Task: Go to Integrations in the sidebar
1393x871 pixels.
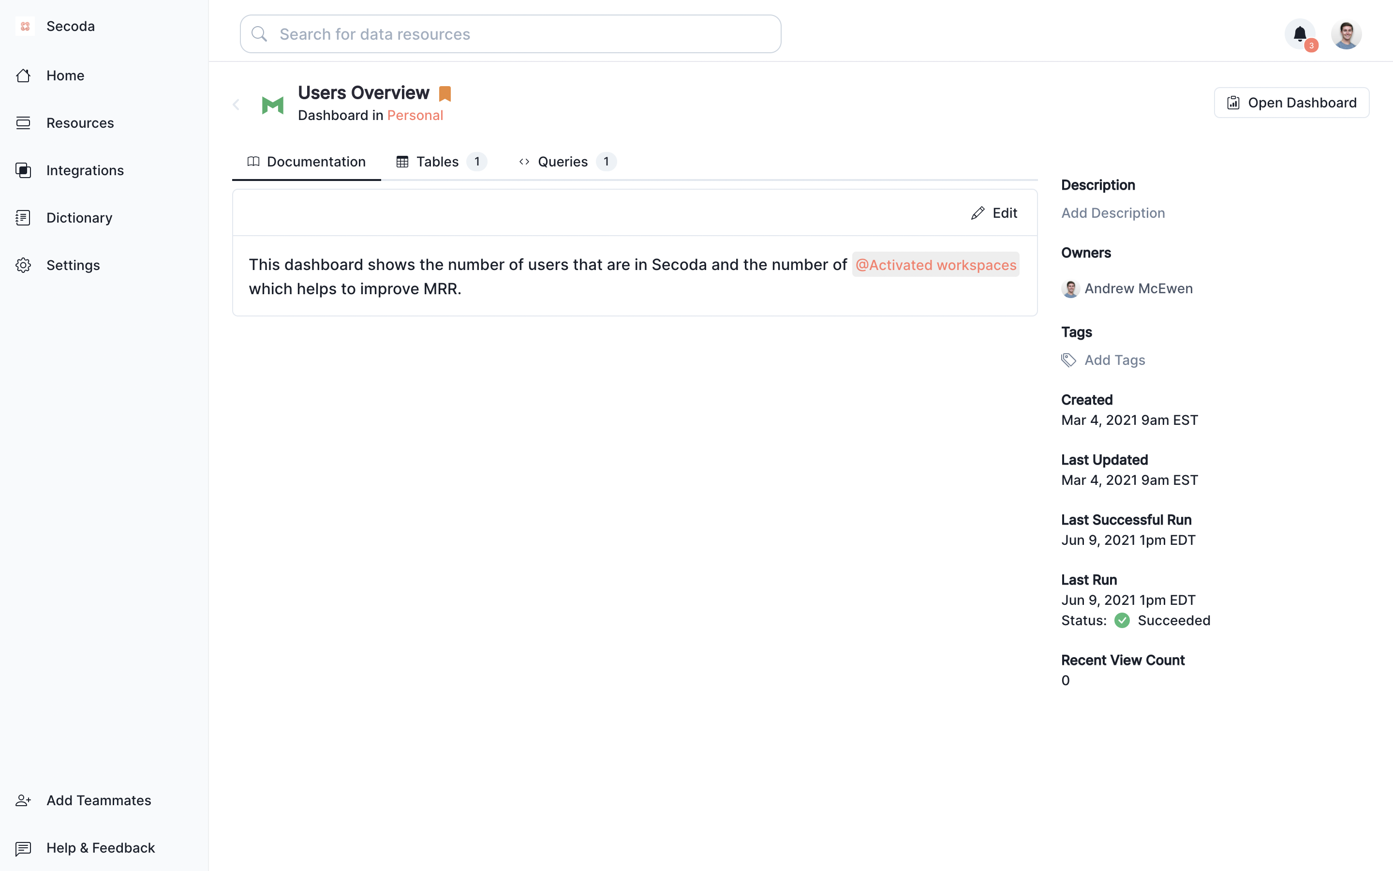Action: click(x=85, y=170)
